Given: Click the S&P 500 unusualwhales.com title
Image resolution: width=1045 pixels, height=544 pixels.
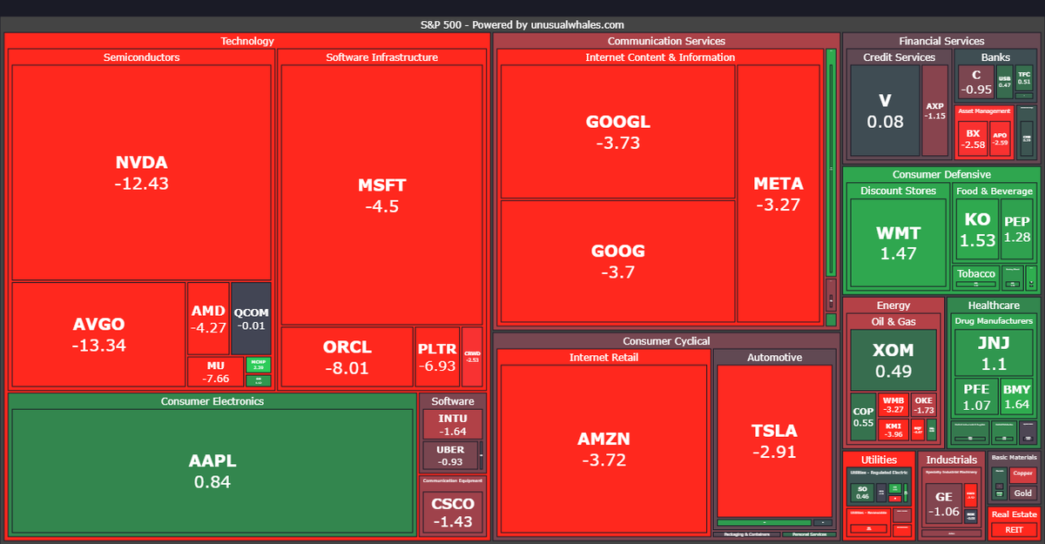Looking at the screenshot, I should (522, 24).
